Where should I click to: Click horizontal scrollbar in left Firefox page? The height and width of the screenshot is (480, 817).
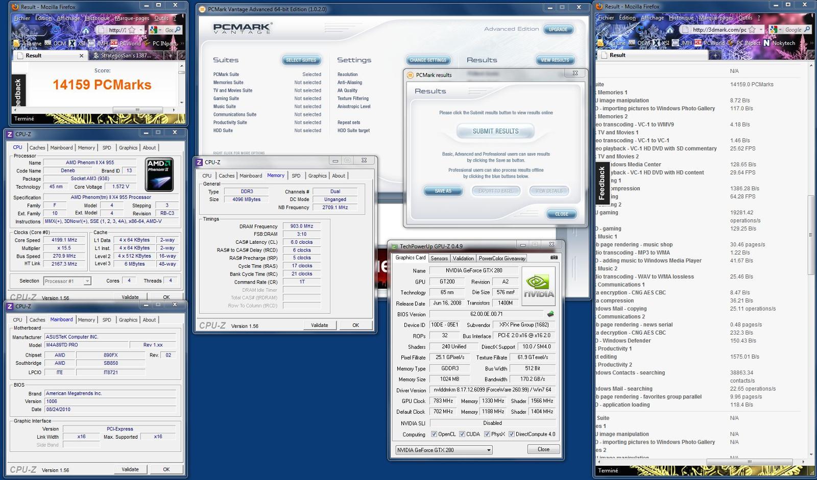pyautogui.click(x=137, y=110)
